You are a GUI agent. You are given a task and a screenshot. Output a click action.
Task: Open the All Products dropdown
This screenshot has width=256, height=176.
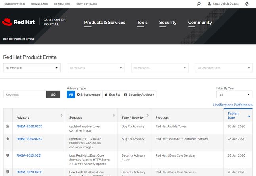[32, 68]
